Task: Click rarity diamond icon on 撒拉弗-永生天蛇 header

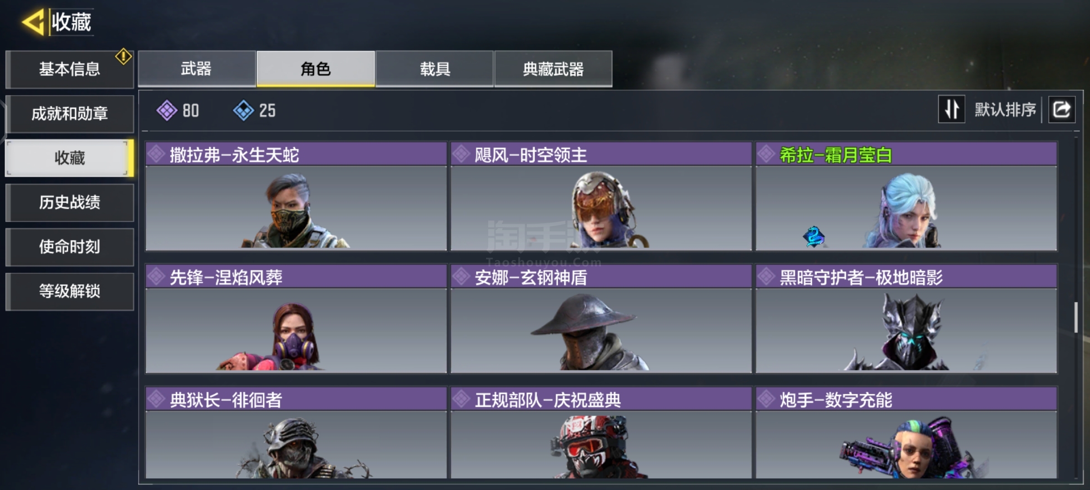Action: pyautogui.click(x=156, y=154)
